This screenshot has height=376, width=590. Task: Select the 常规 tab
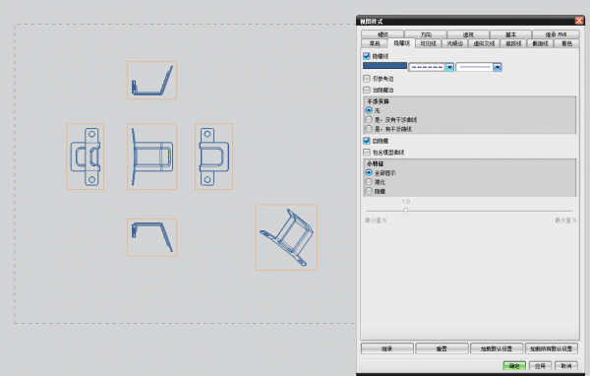375,43
